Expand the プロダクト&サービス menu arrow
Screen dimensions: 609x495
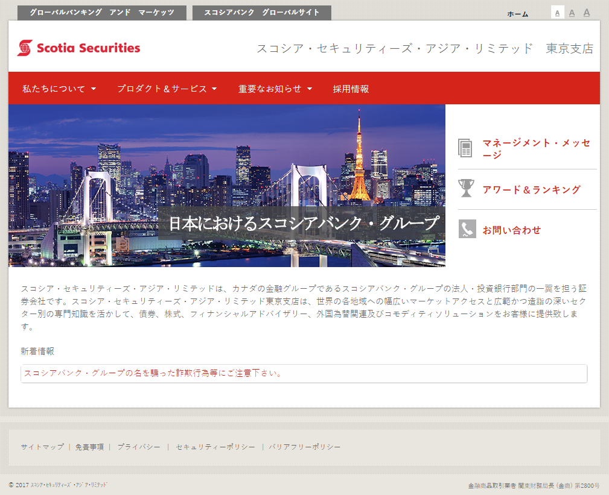[214, 89]
